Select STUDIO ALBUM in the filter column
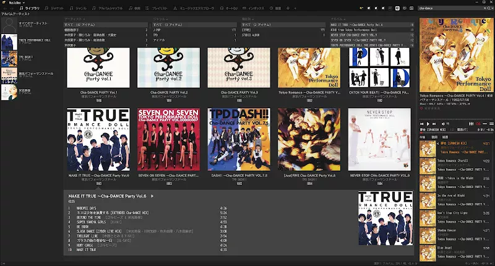 (283, 35)
